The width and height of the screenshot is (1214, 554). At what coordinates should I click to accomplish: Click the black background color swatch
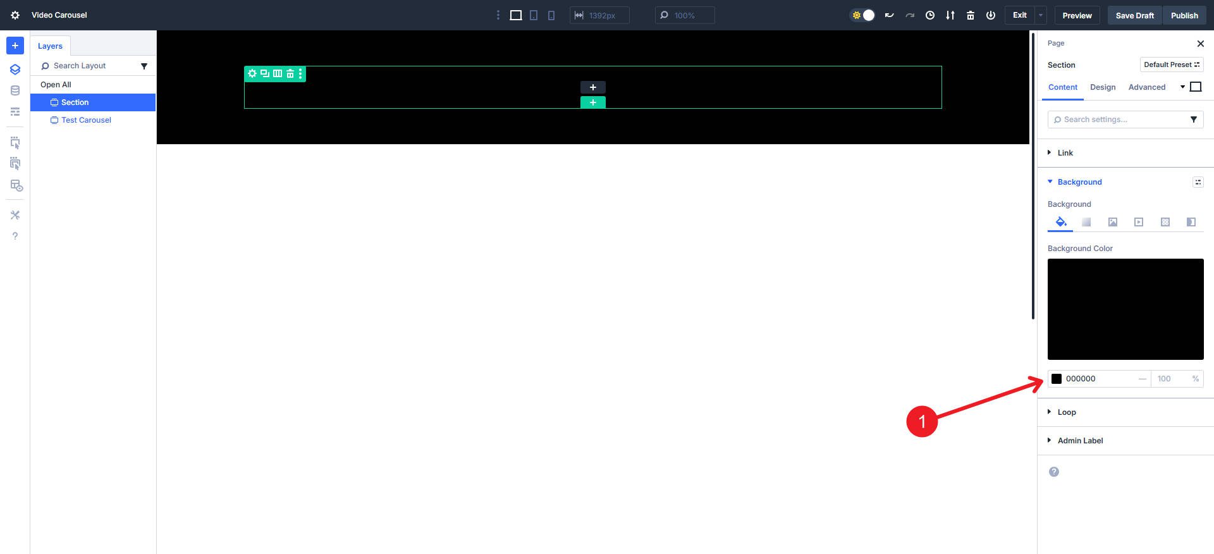coord(1057,379)
